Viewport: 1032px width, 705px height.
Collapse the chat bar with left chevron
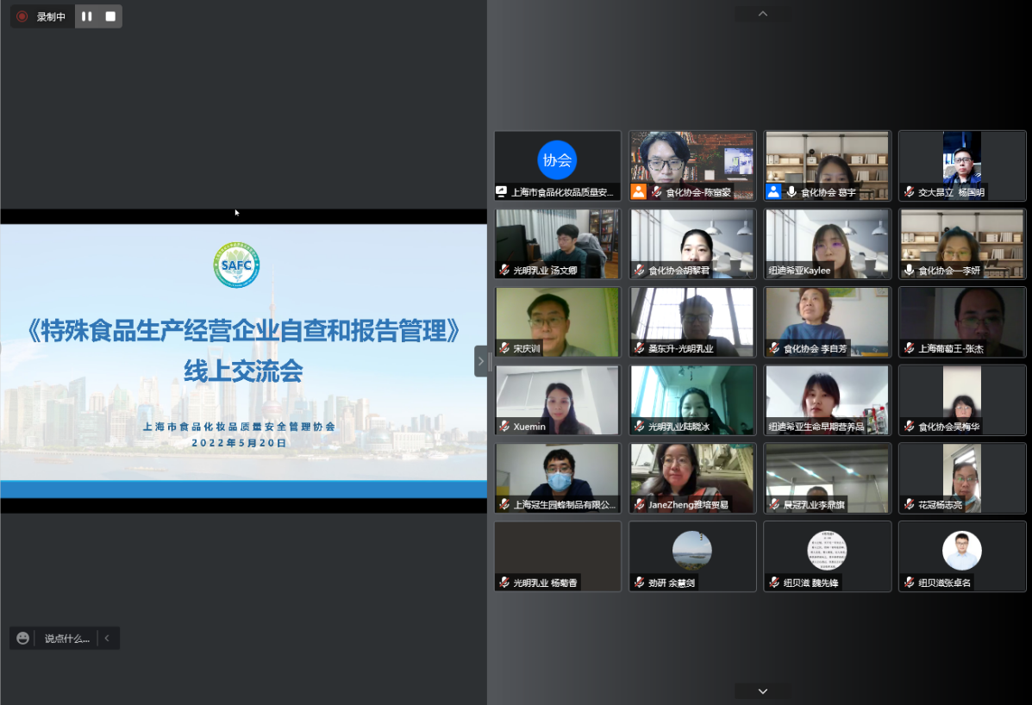107,639
